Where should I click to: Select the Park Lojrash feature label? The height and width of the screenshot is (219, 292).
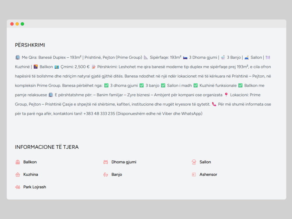pos(35,187)
